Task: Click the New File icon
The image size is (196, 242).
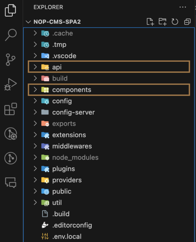Action: (x=150, y=22)
